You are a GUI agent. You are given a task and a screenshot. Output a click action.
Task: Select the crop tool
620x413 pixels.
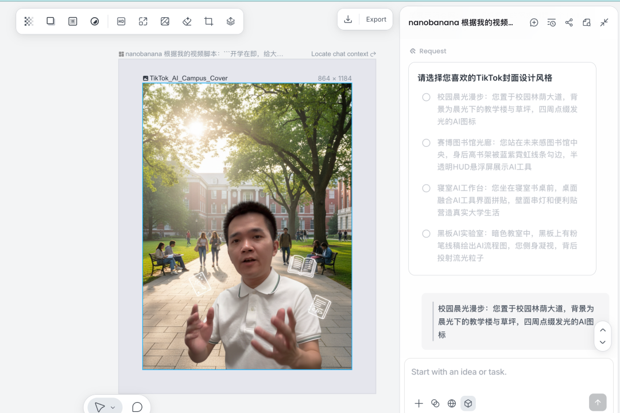click(208, 21)
